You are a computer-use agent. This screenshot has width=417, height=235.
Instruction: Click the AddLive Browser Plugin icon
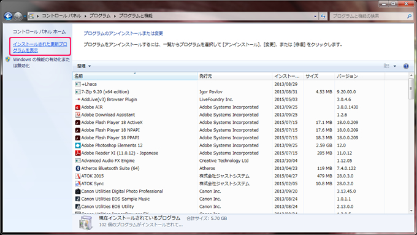[x=78, y=99]
